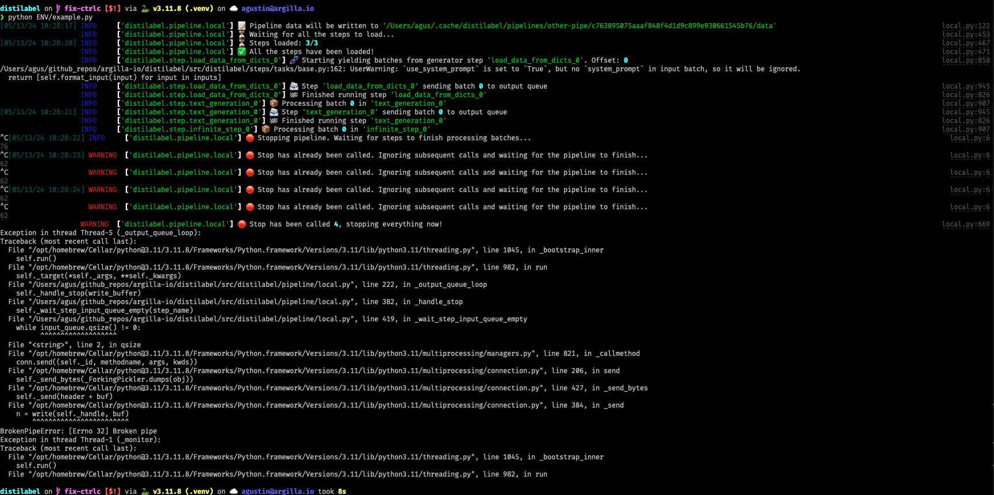The image size is (994, 495).
Task: Click the memo emoji before 'Pipeline data will be written'
Action: click(x=241, y=26)
